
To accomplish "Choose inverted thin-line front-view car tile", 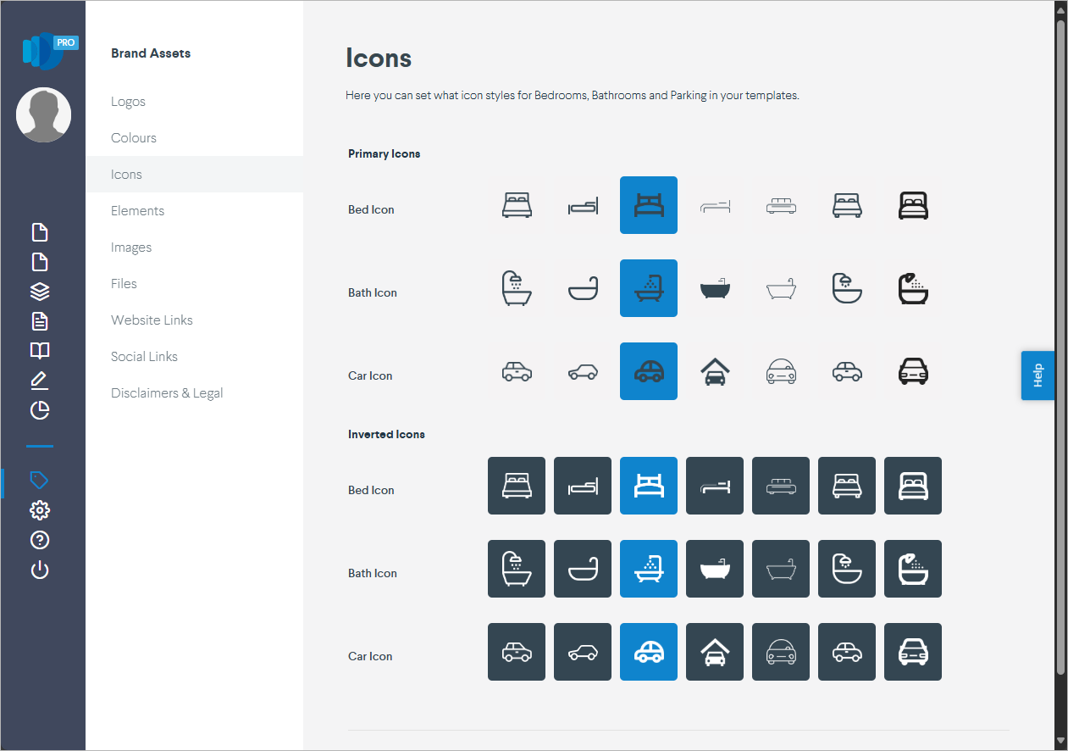I will 781,652.
